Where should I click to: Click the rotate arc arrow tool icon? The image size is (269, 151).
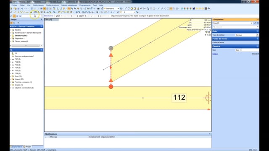[129, 8]
